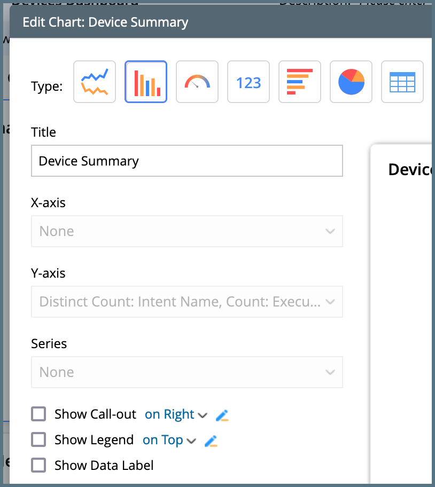Viewport: 435px width, 487px height.
Task: Select the line chart type icon
Action: point(95,82)
